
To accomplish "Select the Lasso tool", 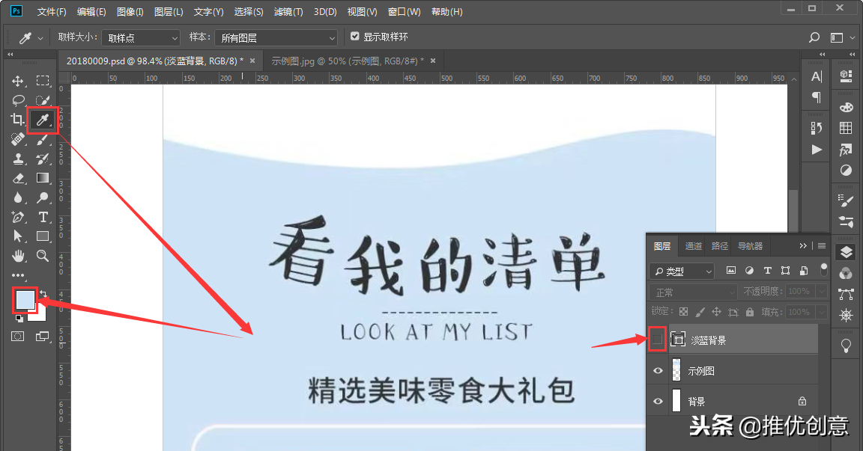I will (18, 100).
